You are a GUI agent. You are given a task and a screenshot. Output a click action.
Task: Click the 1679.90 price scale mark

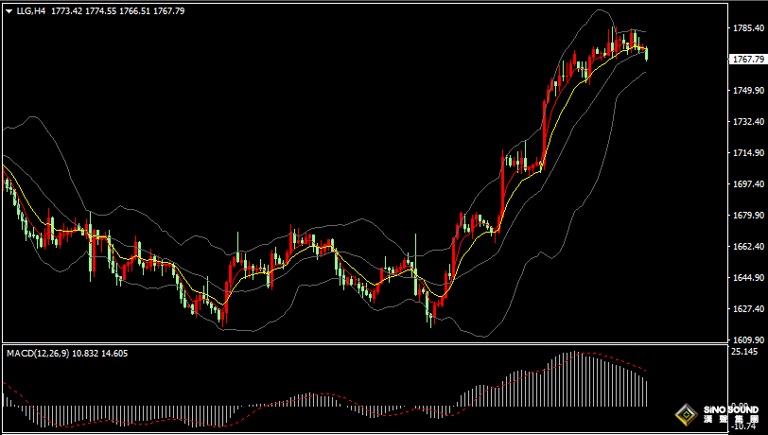pos(748,216)
